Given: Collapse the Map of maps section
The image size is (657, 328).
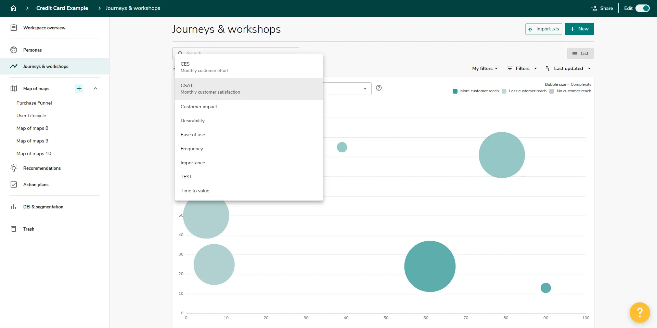Looking at the screenshot, I should coord(95,88).
